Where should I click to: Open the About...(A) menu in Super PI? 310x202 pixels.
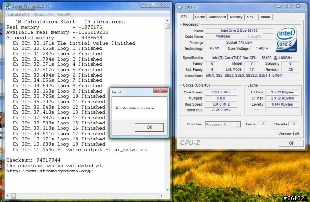[x=43, y=14]
